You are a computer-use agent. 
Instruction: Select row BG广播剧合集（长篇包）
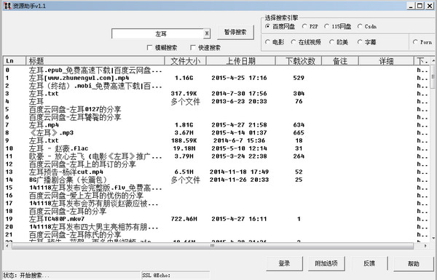tap(217, 180)
